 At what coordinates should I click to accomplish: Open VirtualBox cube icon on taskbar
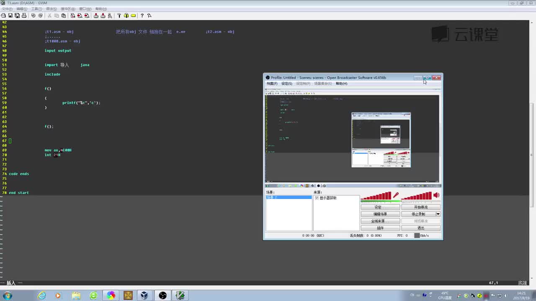click(x=144, y=296)
